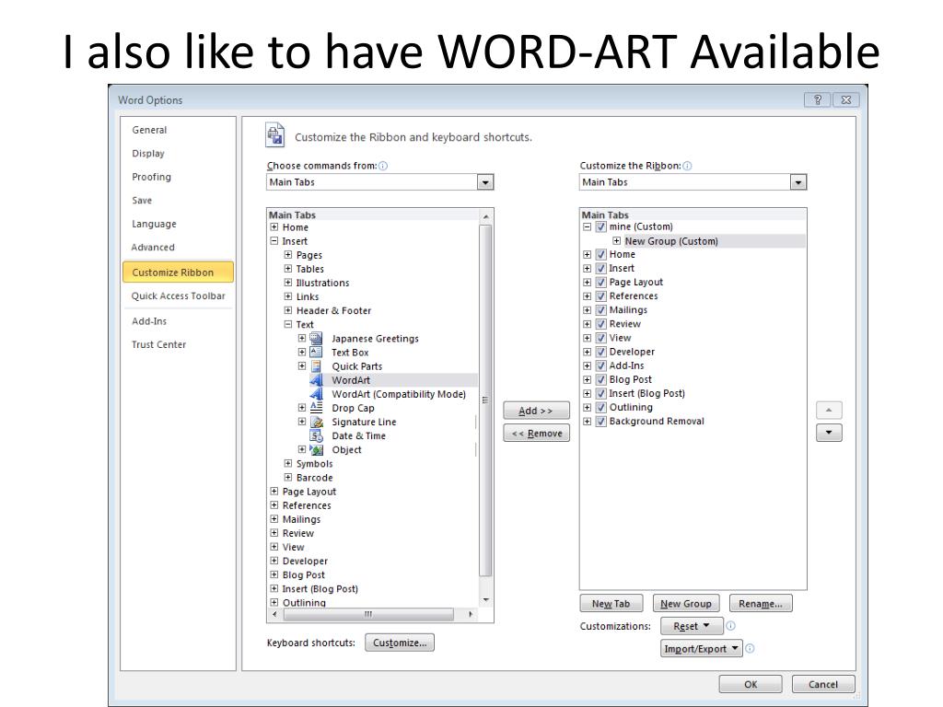Move selected item down with arrow button
The image size is (943, 707).
tap(829, 433)
